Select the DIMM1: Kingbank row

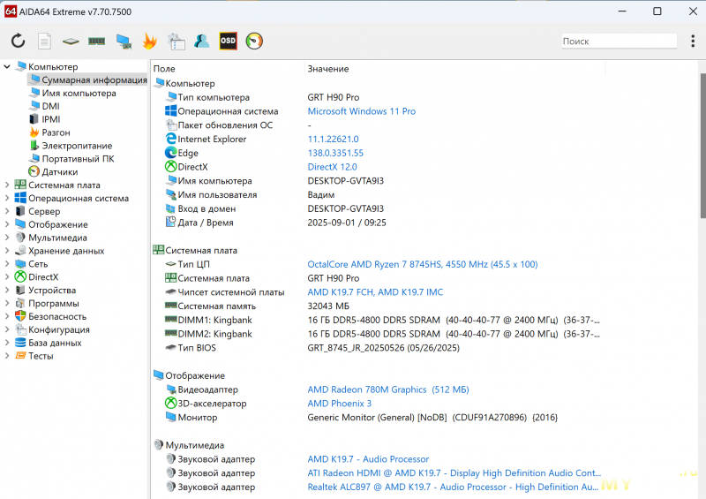(x=379, y=320)
